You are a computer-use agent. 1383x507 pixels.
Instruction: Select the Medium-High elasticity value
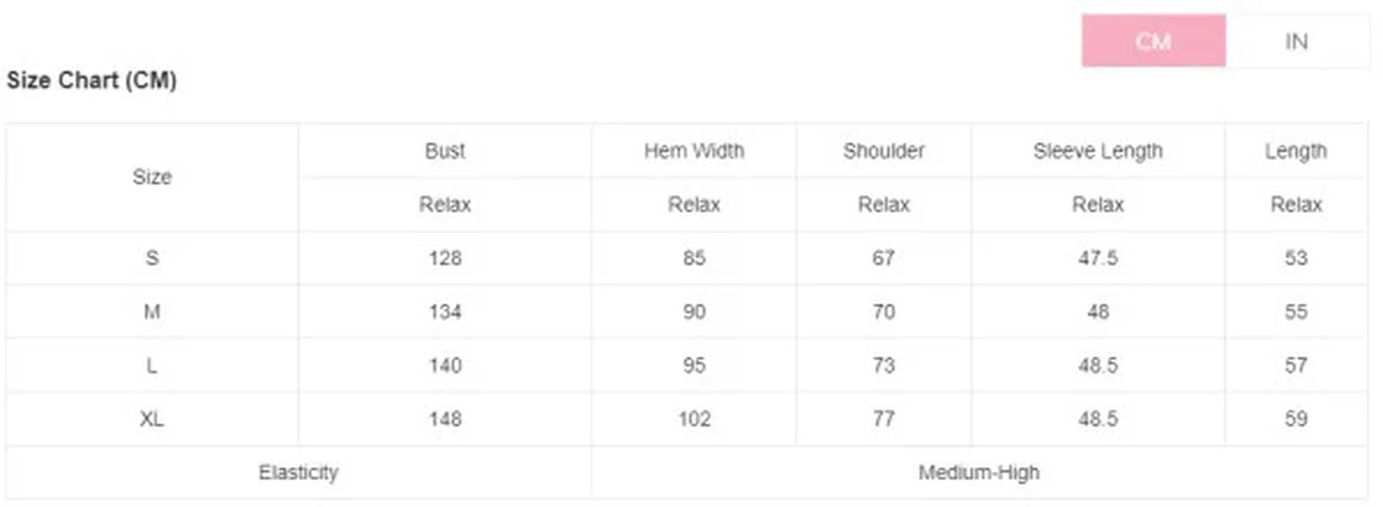click(x=979, y=472)
